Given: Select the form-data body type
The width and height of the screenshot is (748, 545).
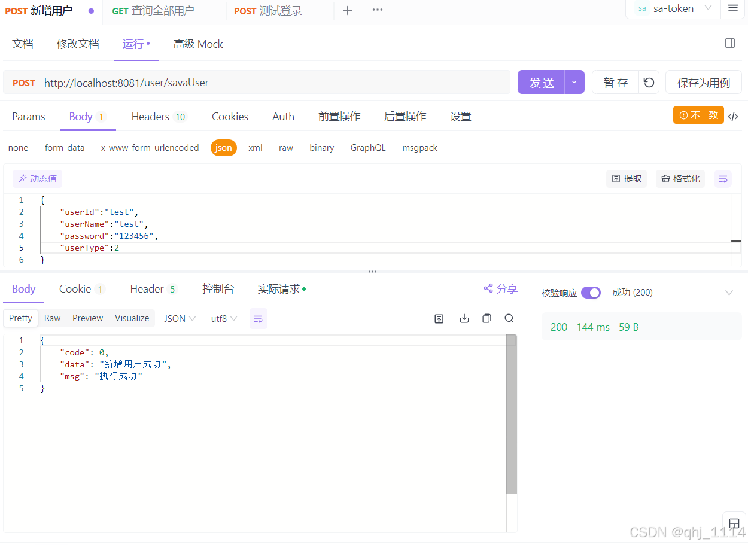Looking at the screenshot, I should click(65, 147).
